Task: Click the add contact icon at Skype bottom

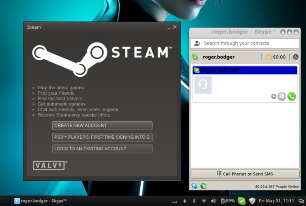Action: (x=203, y=186)
